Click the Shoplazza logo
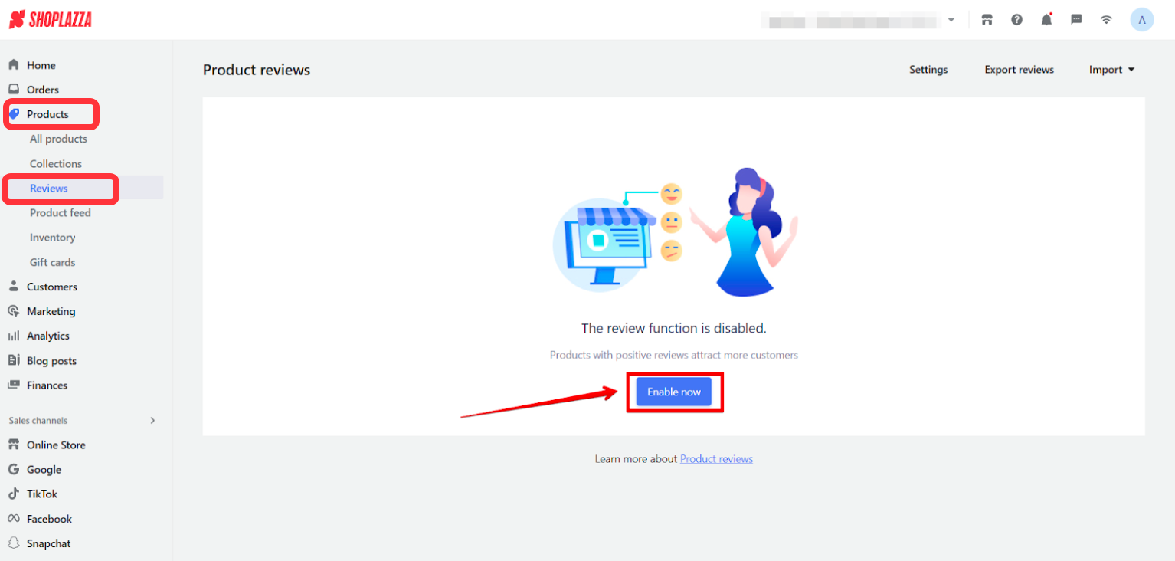This screenshot has height=561, width=1175. pyautogui.click(x=51, y=20)
